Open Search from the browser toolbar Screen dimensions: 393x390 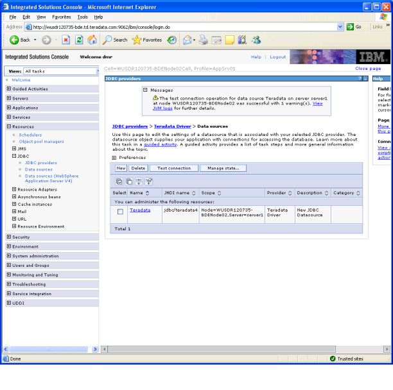[115, 40]
